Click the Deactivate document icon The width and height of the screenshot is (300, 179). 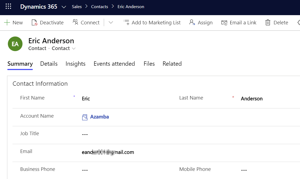click(x=34, y=22)
